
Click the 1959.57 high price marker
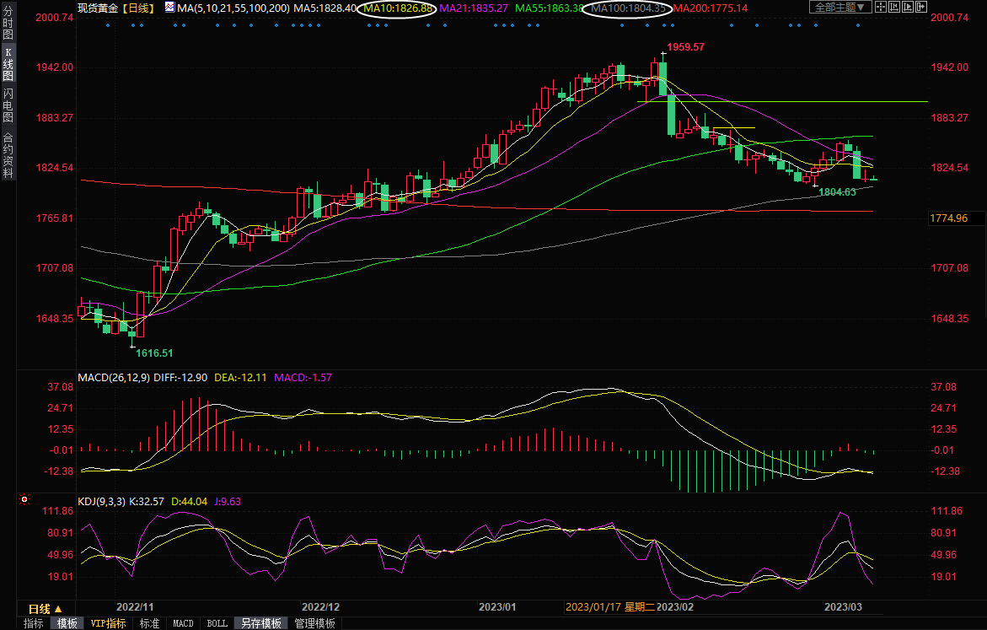point(685,47)
